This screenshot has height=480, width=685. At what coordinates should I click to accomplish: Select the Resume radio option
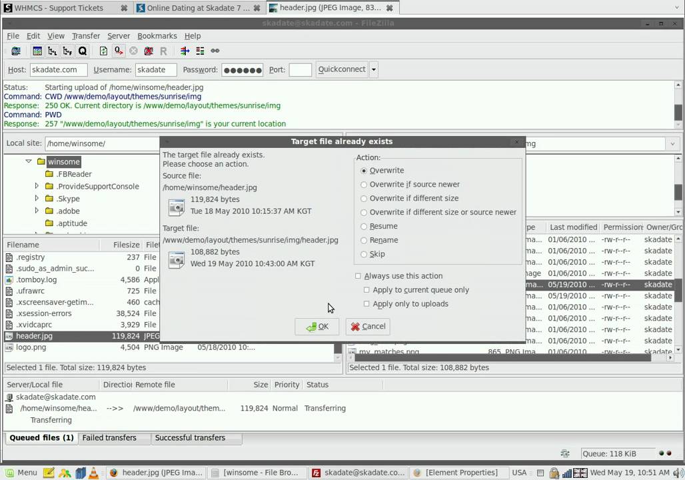[x=363, y=227]
